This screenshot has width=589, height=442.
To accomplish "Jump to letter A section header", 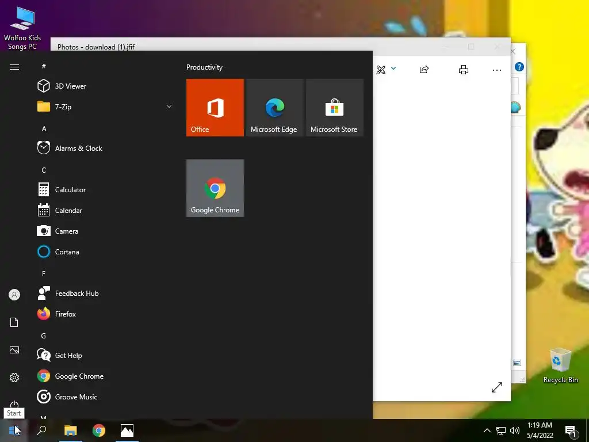I will click(x=44, y=129).
